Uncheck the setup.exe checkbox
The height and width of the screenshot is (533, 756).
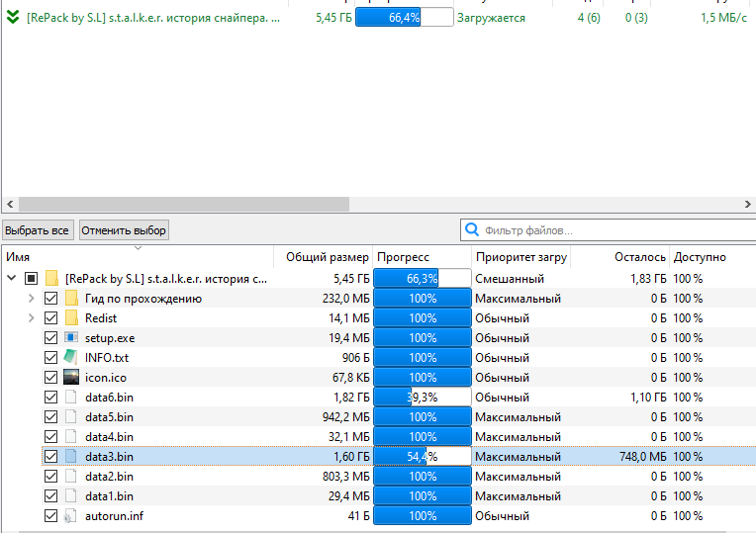point(50,338)
